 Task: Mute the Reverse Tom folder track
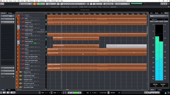coord(20,72)
